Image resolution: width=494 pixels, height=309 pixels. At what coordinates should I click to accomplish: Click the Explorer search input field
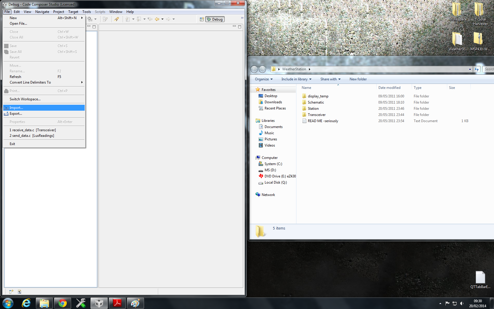(x=488, y=69)
